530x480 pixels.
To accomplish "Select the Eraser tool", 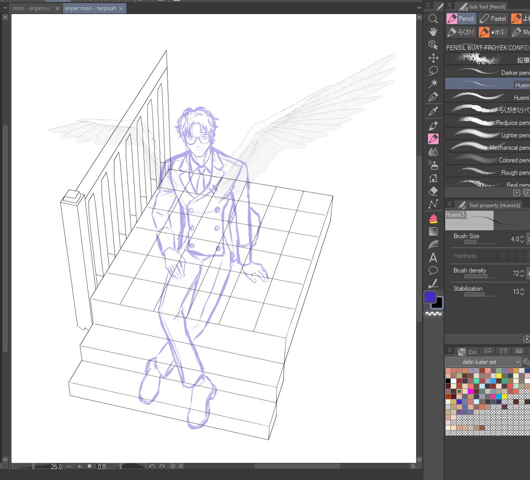I will click(x=433, y=191).
